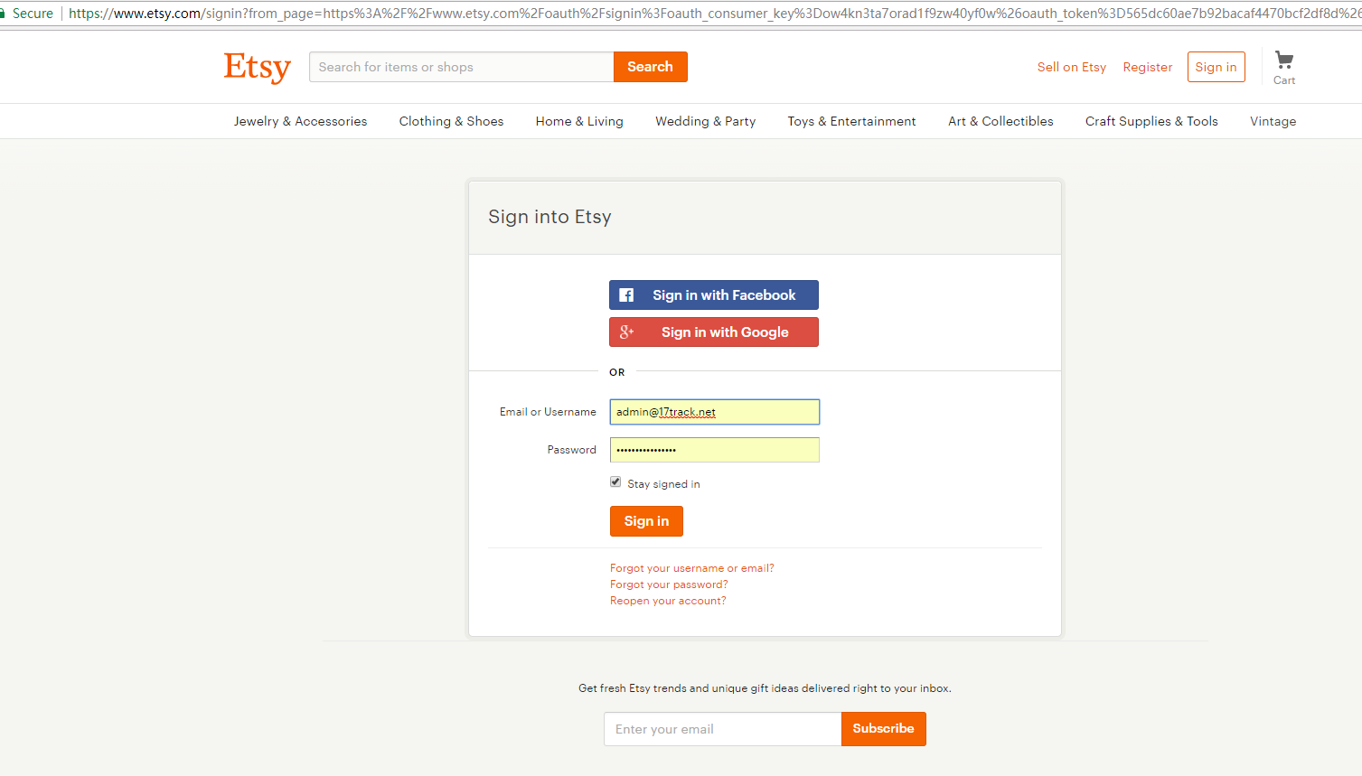Open Home & Living category
The width and height of the screenshot is (1362, 776).
coord(579,121)
